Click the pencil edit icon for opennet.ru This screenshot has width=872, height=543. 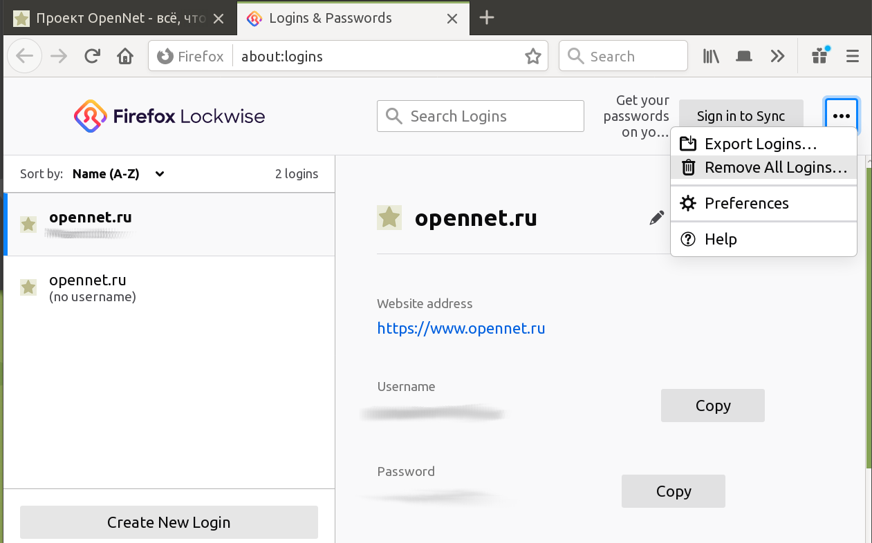coord(656,218)
